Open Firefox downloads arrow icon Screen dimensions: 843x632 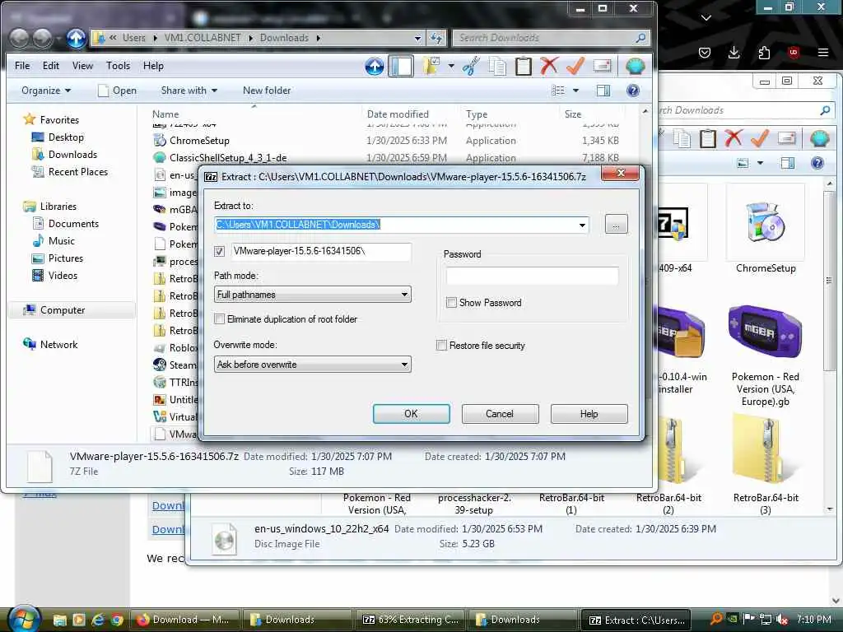tap(734, 52)
